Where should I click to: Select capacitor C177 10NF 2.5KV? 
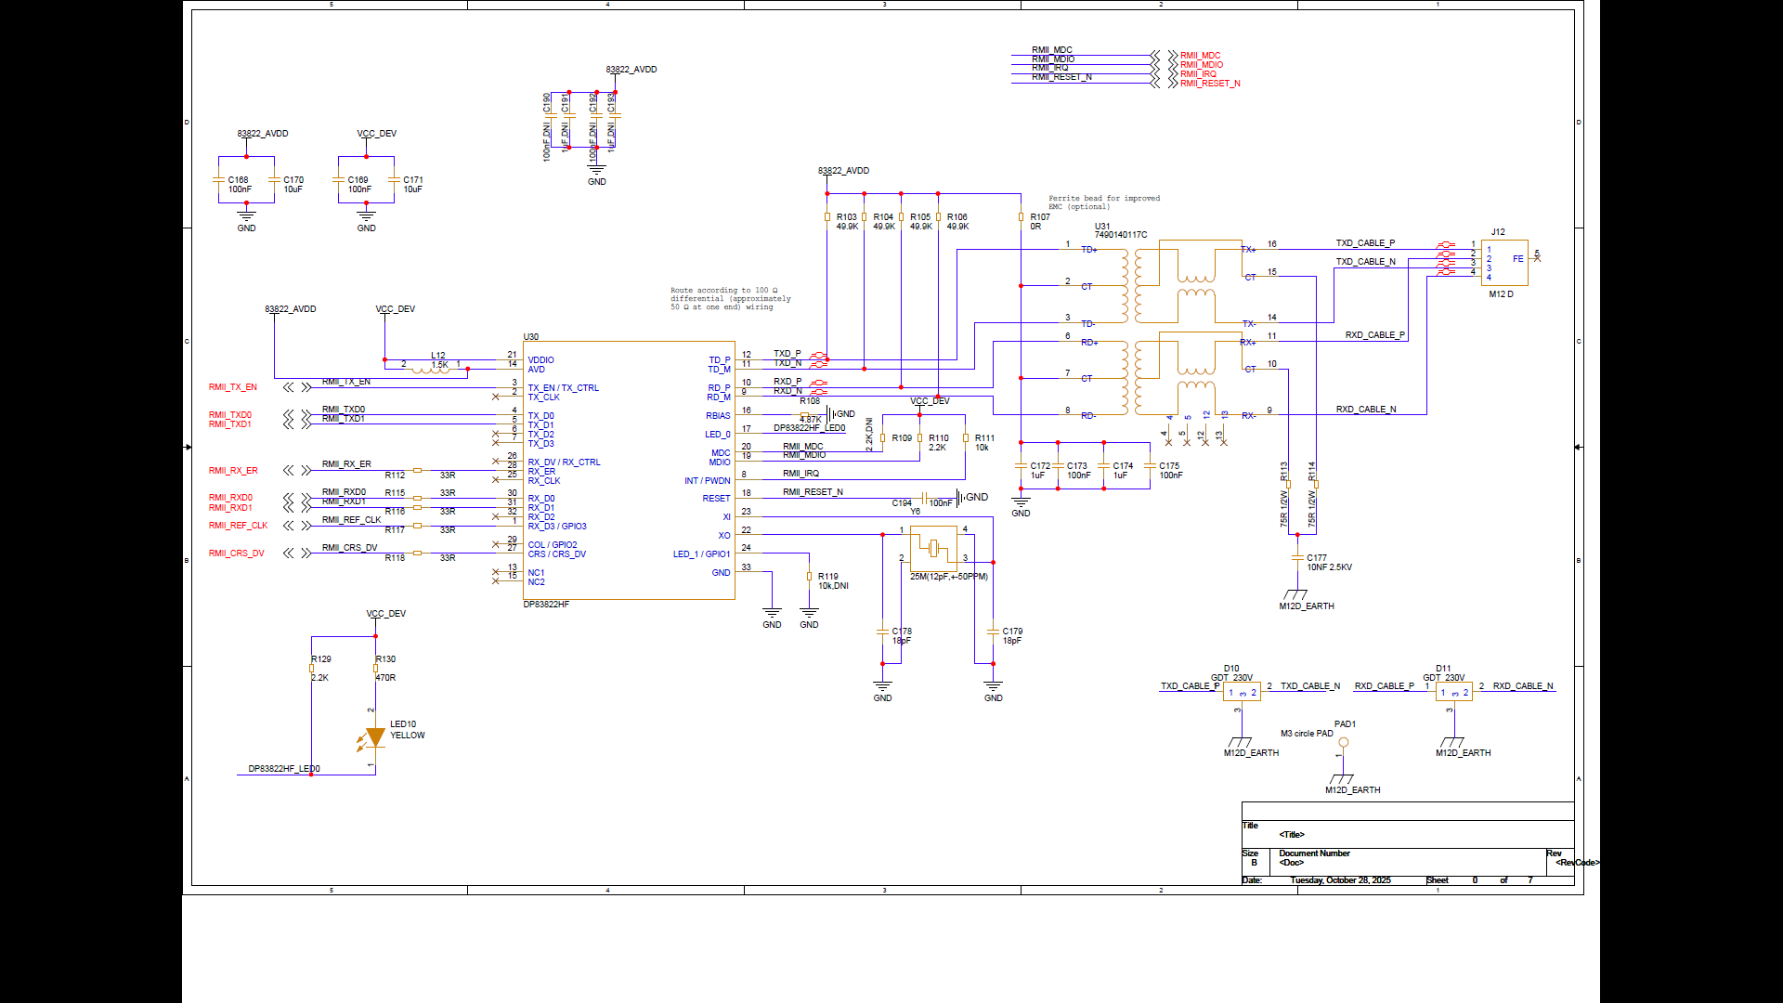[1297, 557]
